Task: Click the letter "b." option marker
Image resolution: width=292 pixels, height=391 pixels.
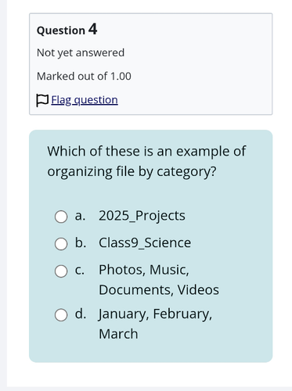Action: (x=81, y=242)
